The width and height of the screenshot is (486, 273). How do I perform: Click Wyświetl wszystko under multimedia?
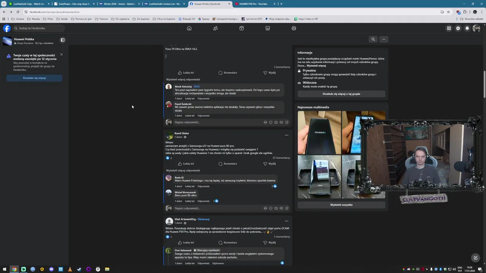click(341, 205)
